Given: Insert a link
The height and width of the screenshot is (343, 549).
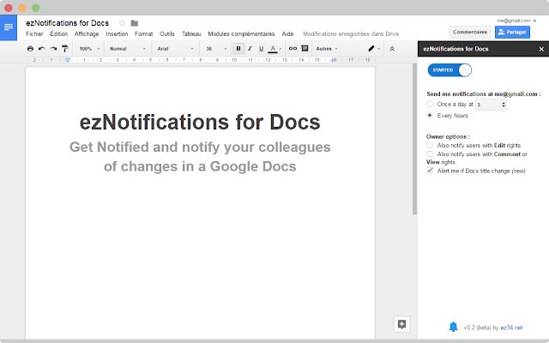Looking at the screenshot, I should coord(293,48).
